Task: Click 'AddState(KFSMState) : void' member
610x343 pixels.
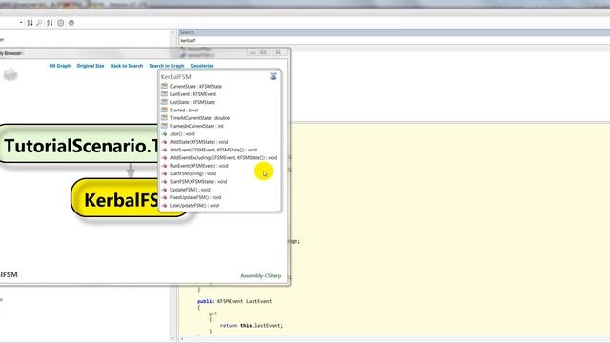Action: (199, 142)
